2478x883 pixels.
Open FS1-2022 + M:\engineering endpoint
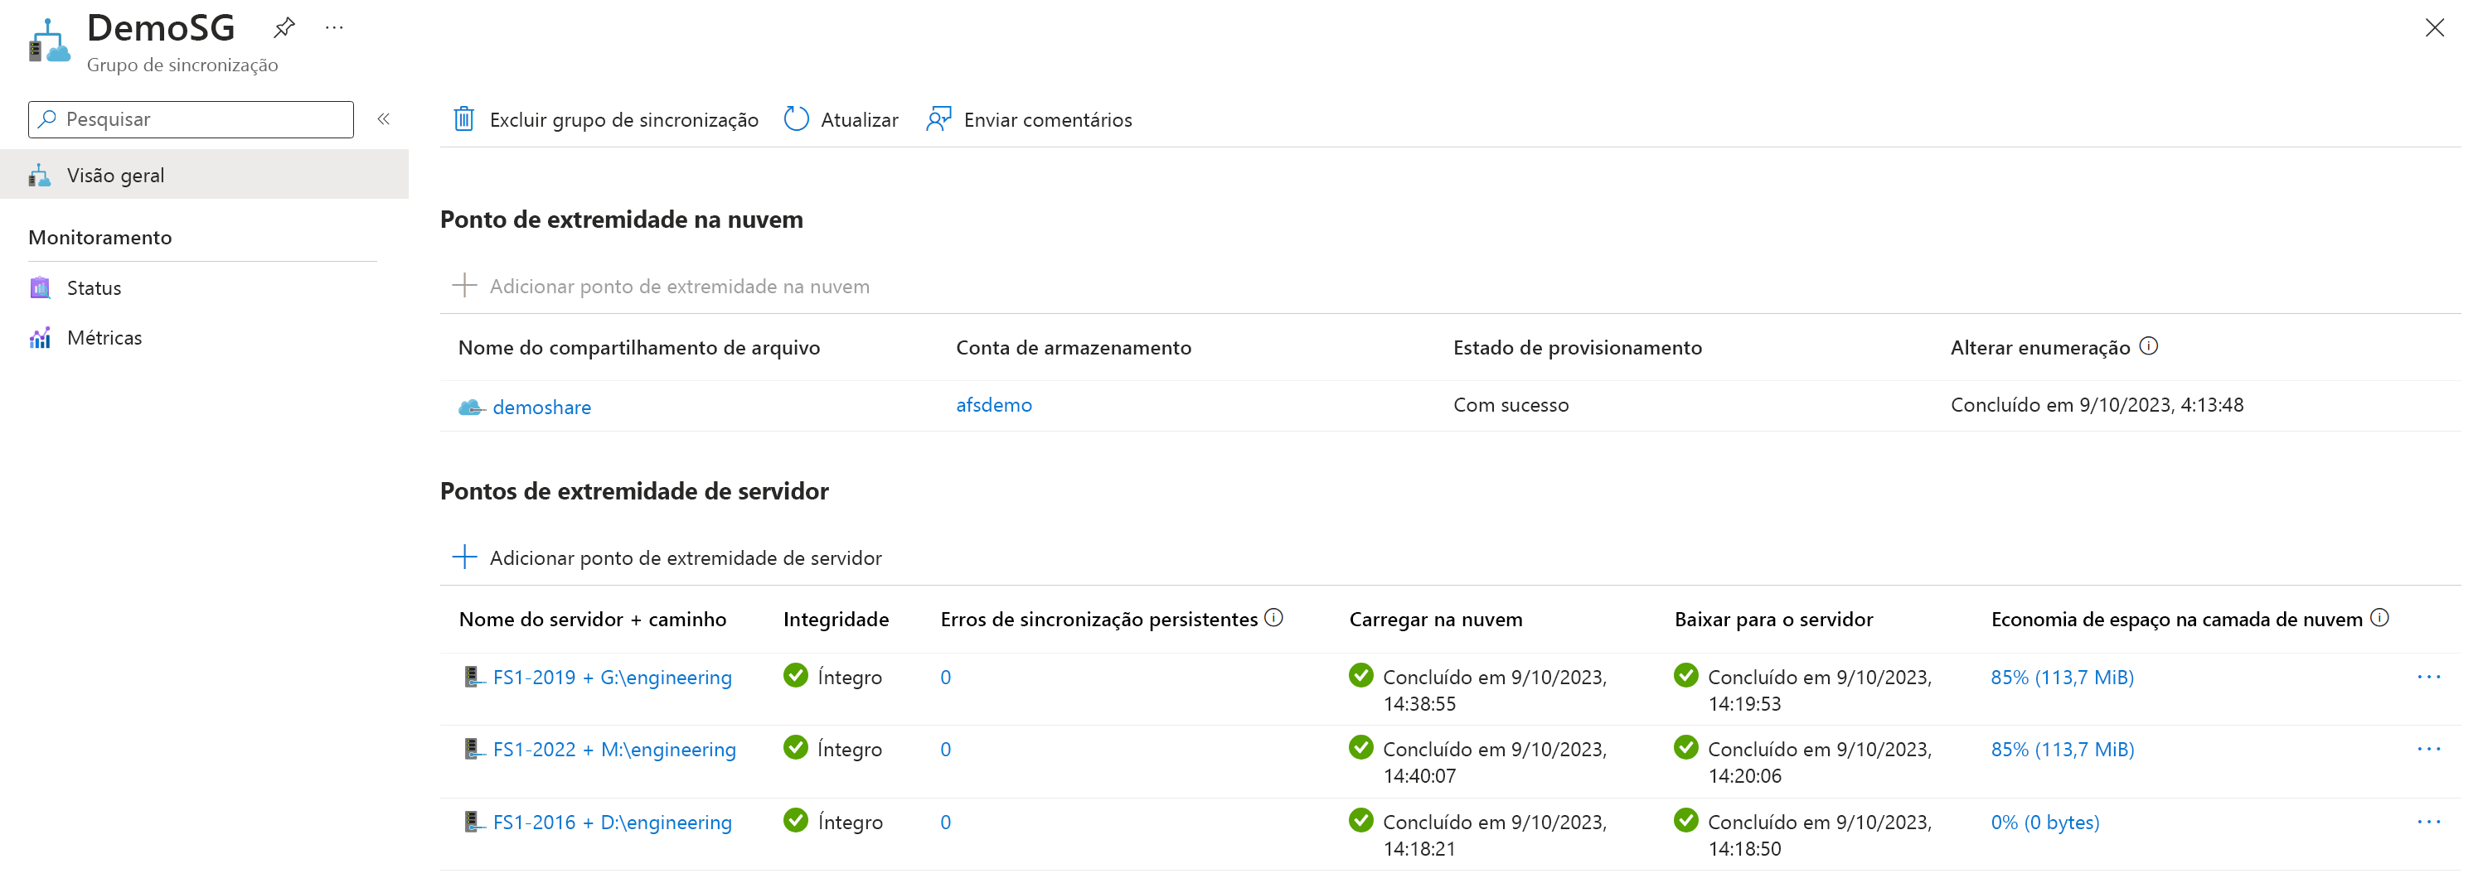coord(613,749)
